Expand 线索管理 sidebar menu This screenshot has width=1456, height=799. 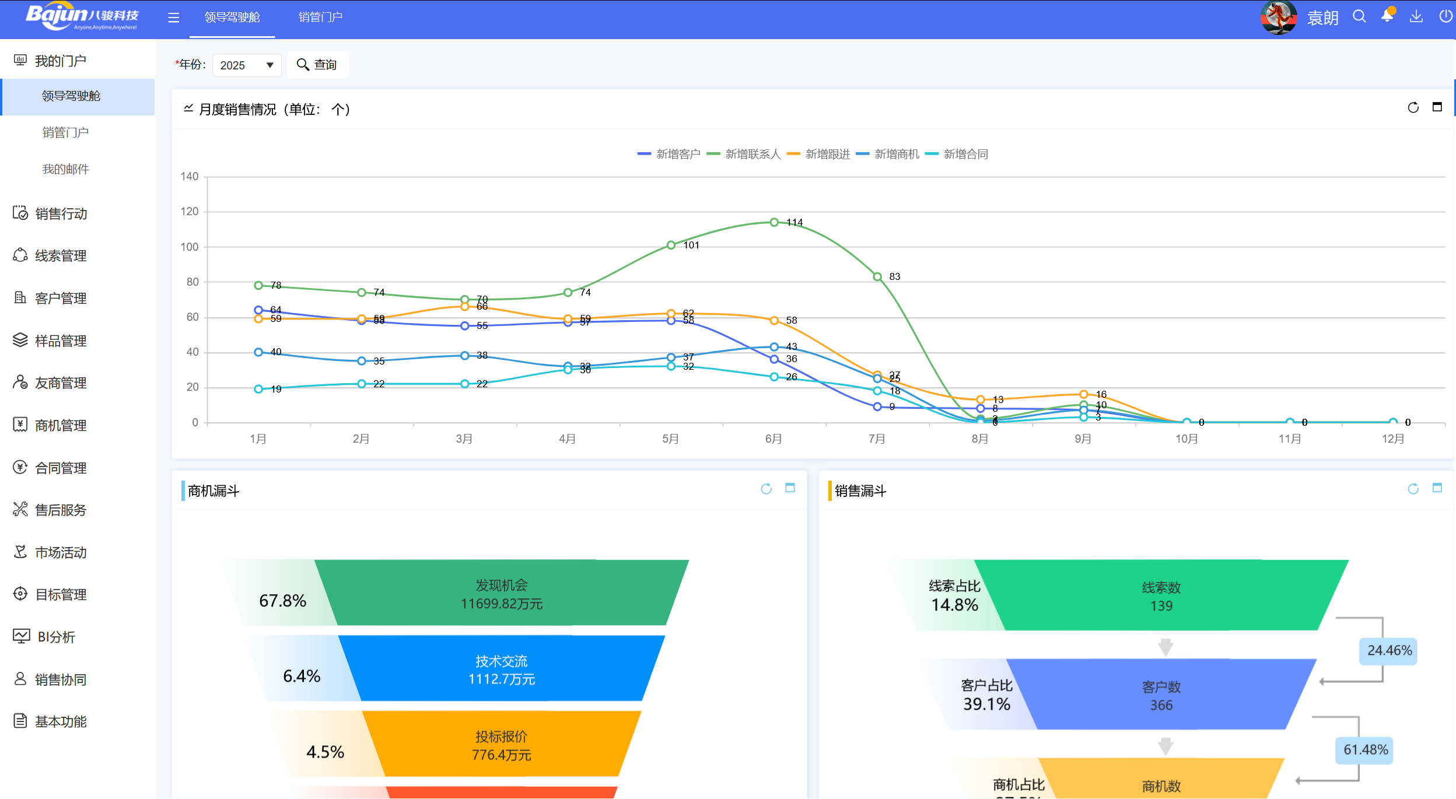61,255
